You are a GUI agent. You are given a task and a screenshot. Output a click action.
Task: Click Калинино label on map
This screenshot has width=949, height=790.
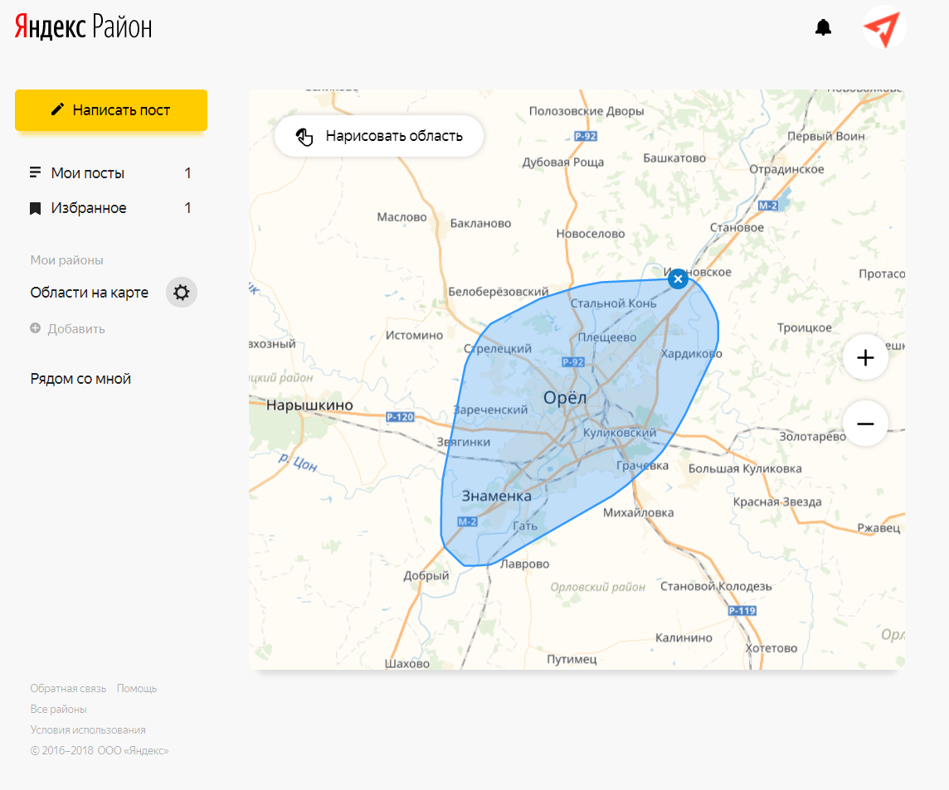click(684, 637)
